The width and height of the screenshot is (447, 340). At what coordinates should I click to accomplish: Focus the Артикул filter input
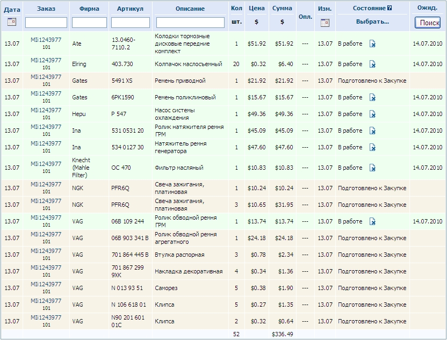tap(130, 23)
